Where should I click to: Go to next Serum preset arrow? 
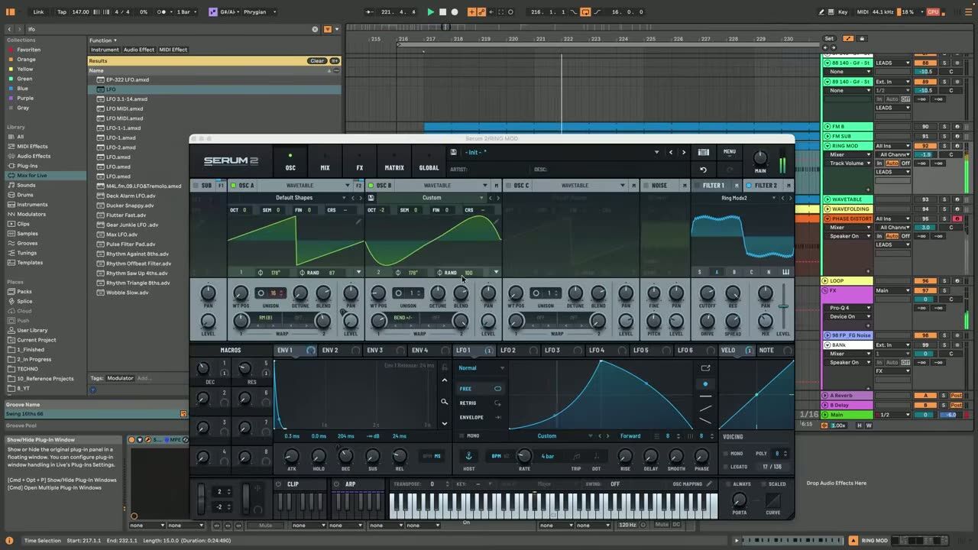click(x=683, y=152)
